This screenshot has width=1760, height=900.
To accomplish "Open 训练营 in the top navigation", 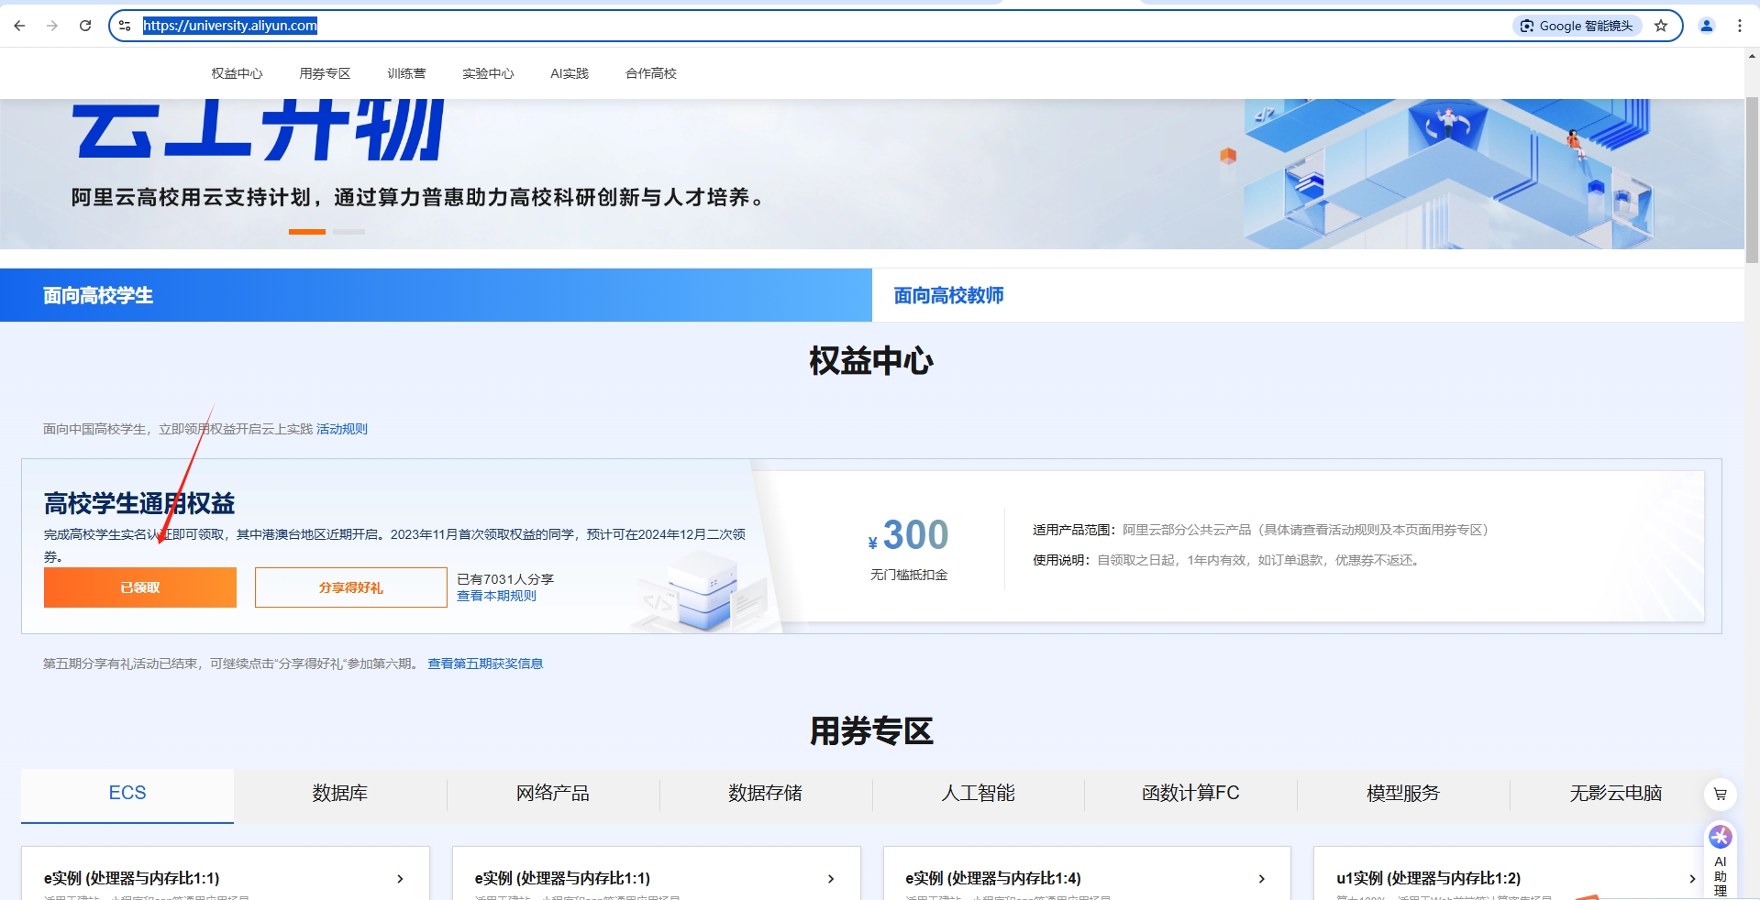I will point(406,73).
